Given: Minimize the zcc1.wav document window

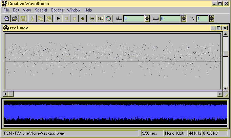Looking at the screenshot, I should click(213, 28).
